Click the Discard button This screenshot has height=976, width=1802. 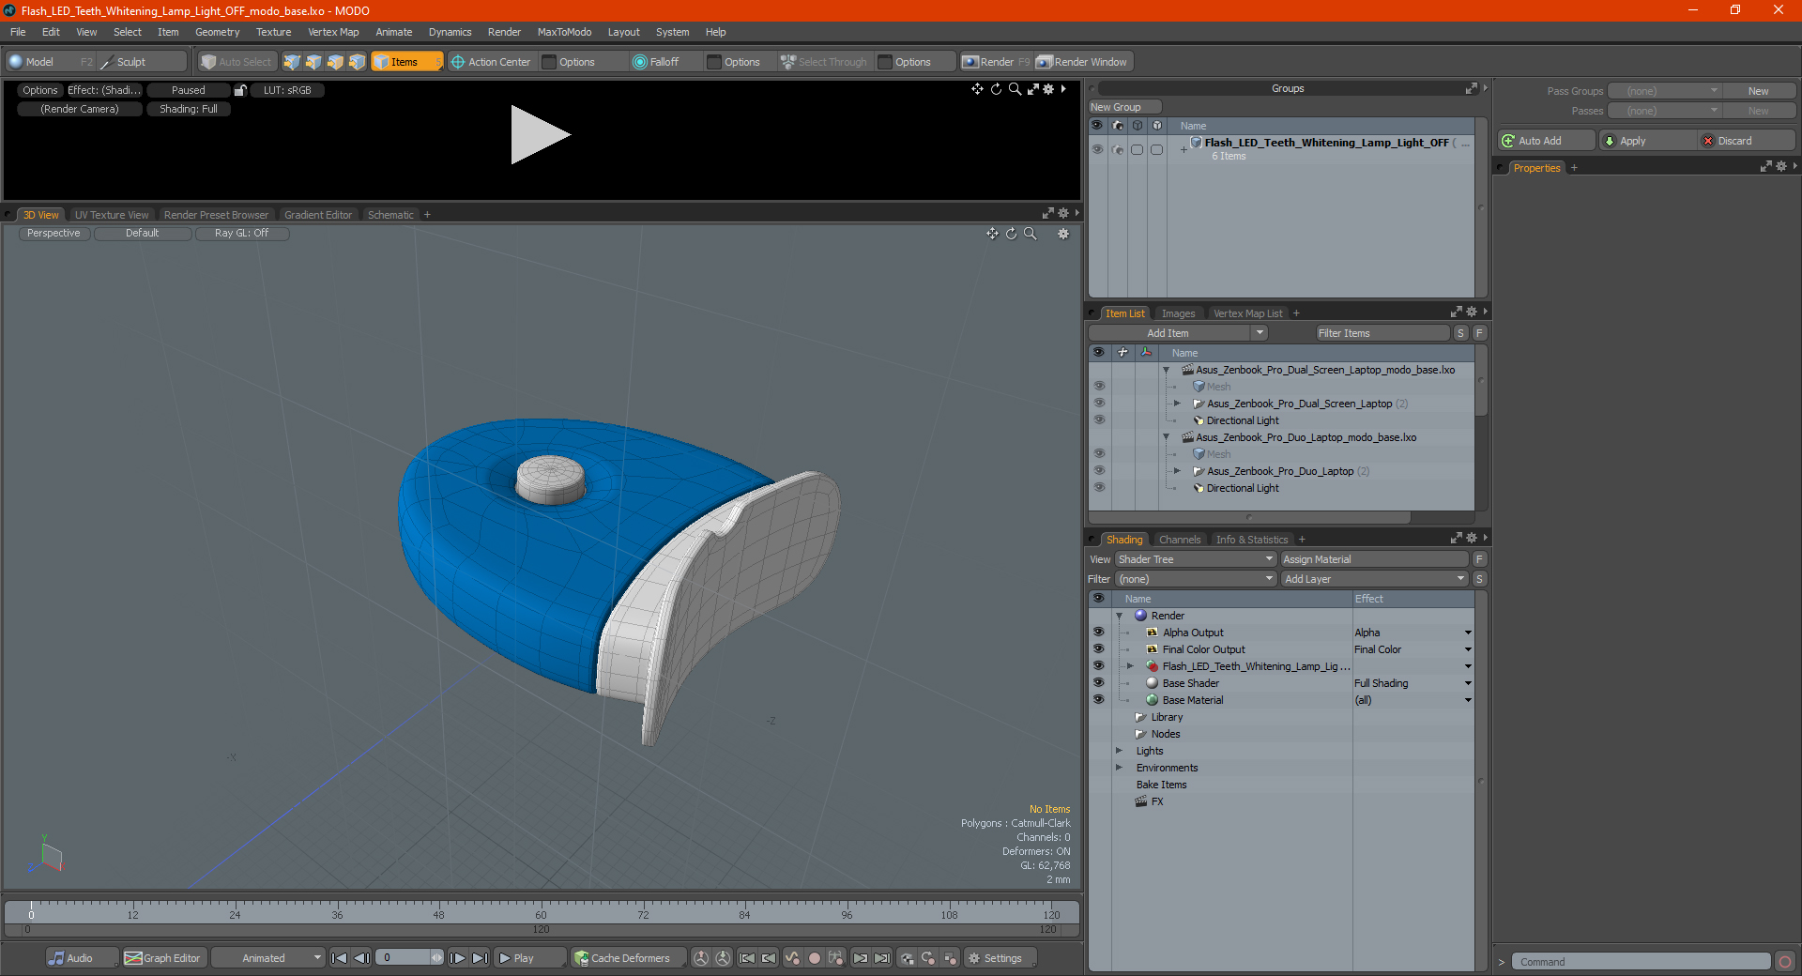pos(1747,141)
